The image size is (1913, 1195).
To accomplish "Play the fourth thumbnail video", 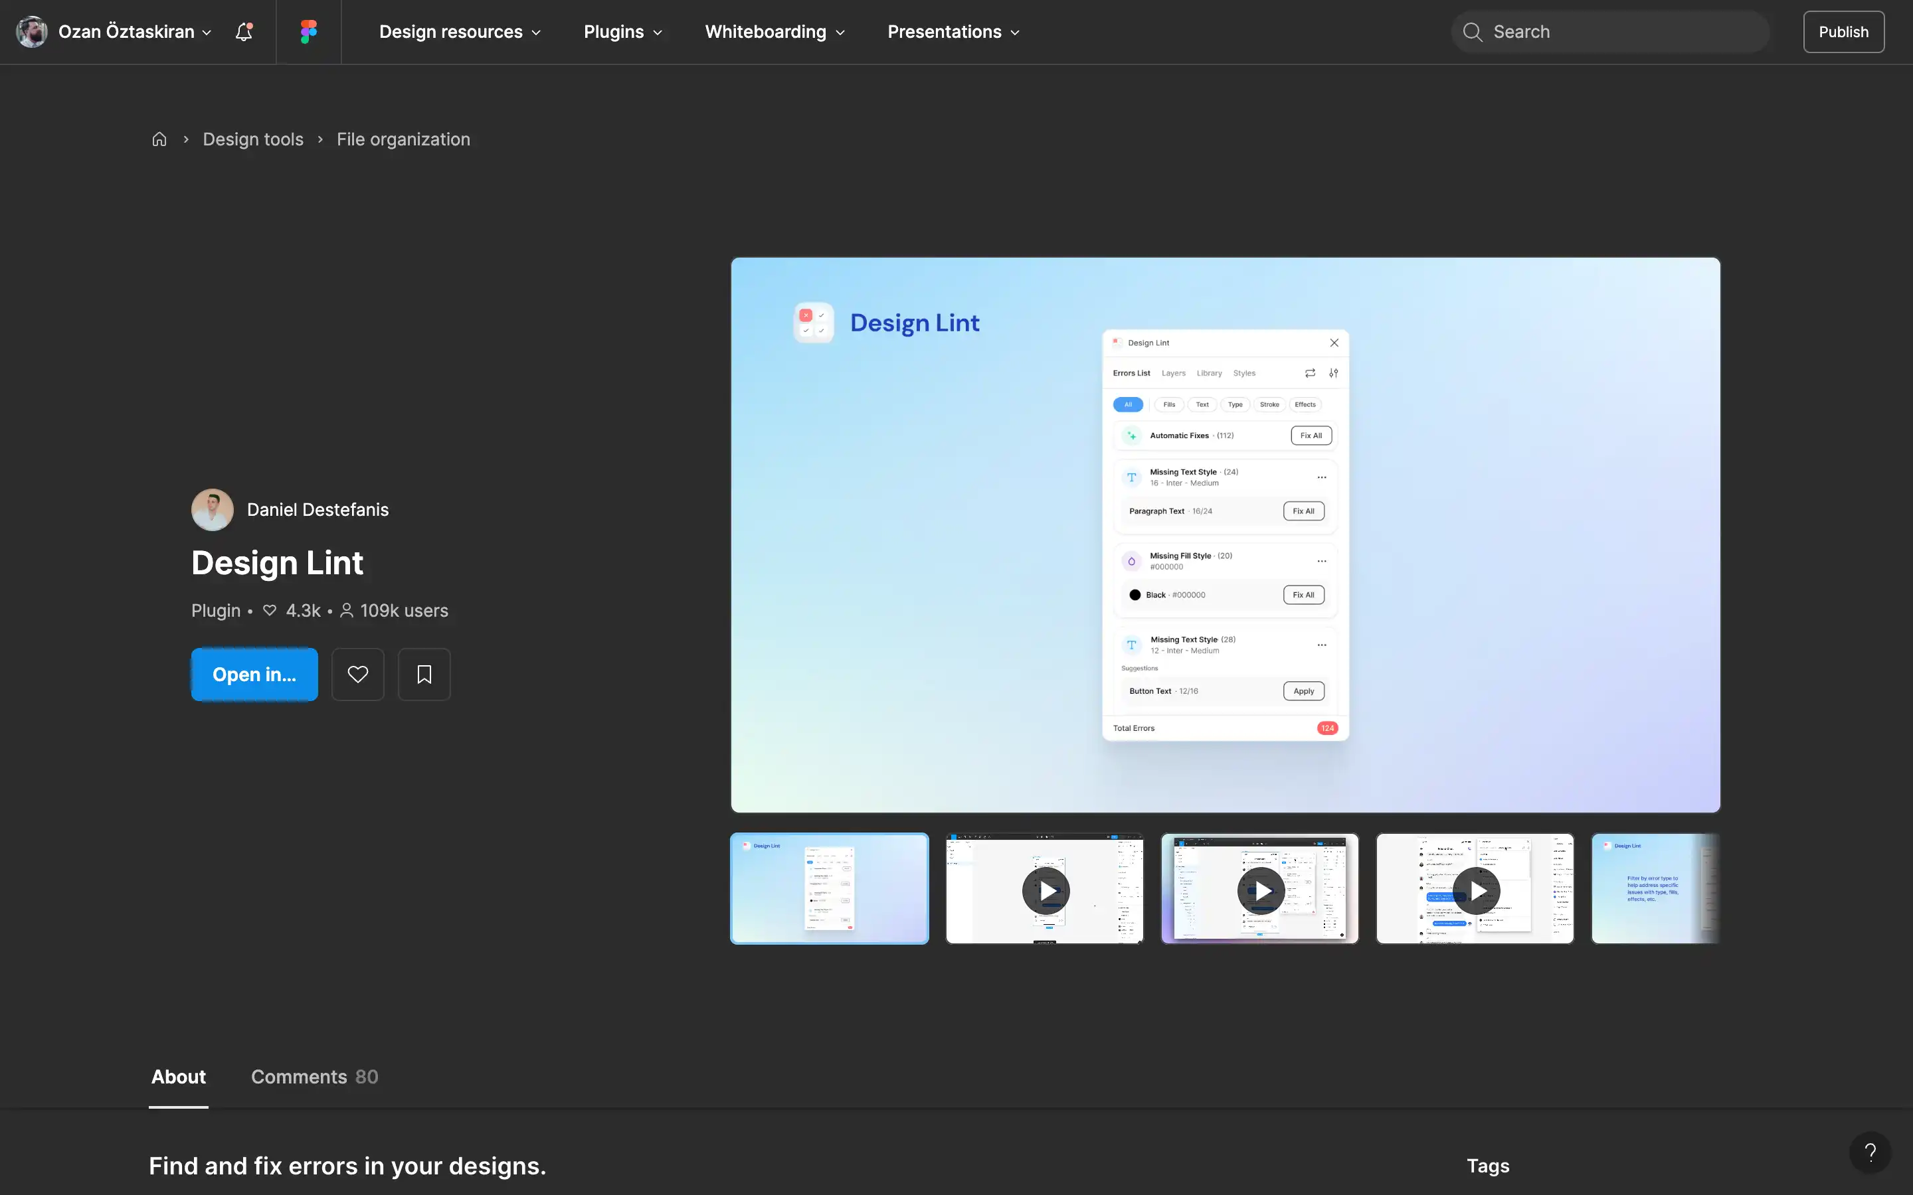I will point(1476,891).
